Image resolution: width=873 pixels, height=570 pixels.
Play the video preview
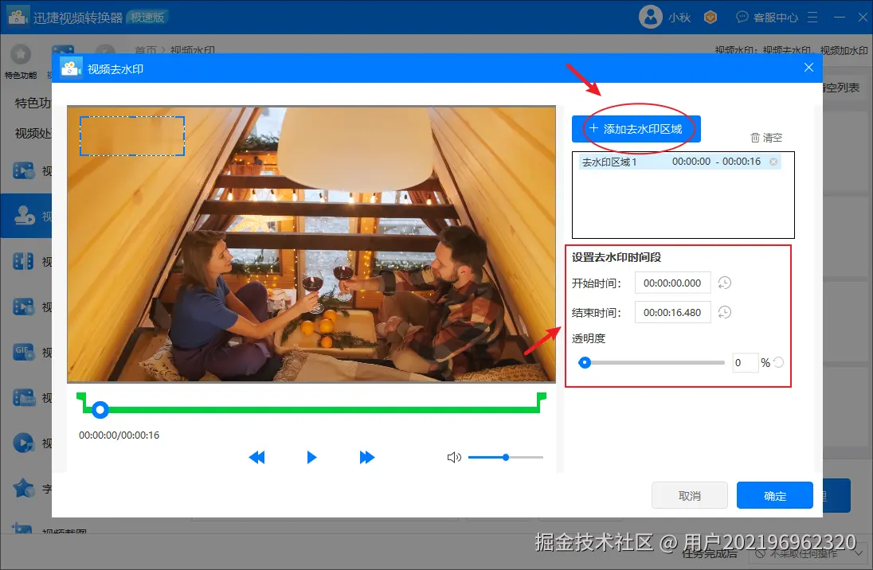311,458
